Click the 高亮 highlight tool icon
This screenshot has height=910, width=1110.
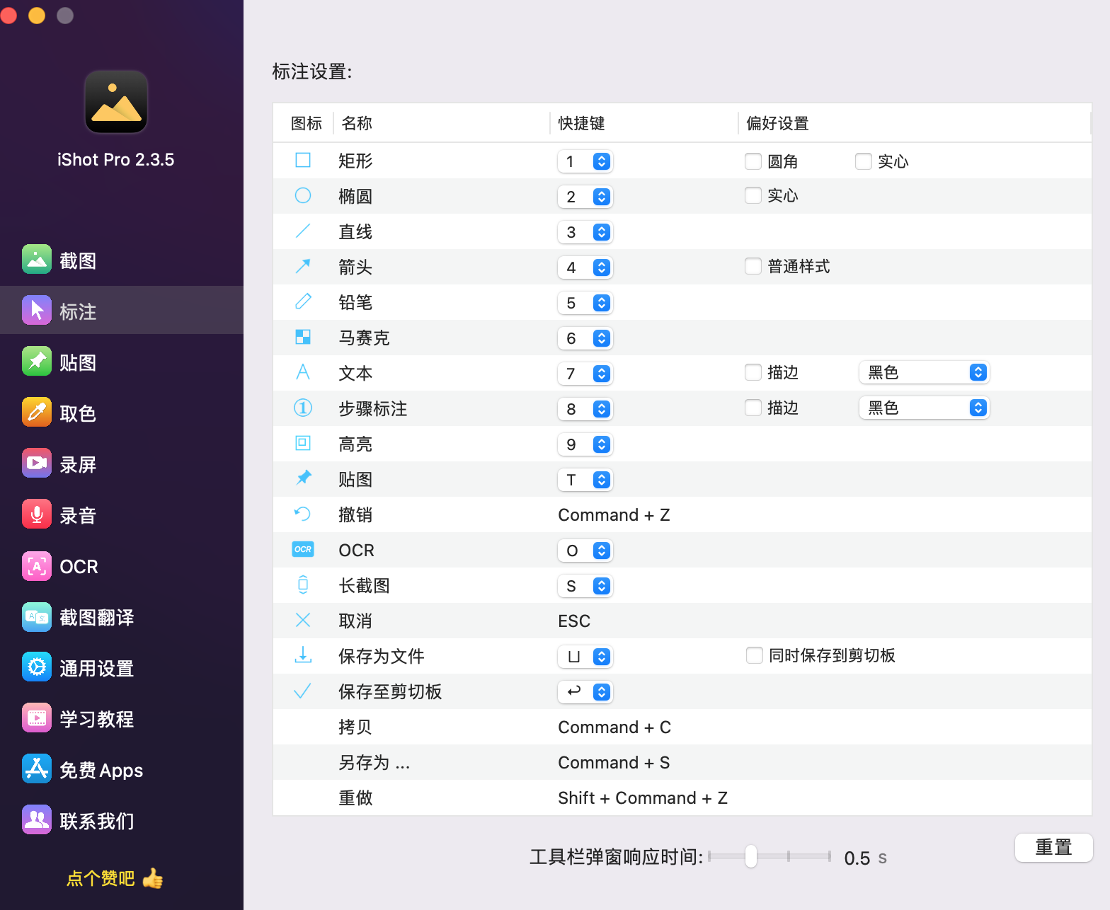tap(303, 443)
